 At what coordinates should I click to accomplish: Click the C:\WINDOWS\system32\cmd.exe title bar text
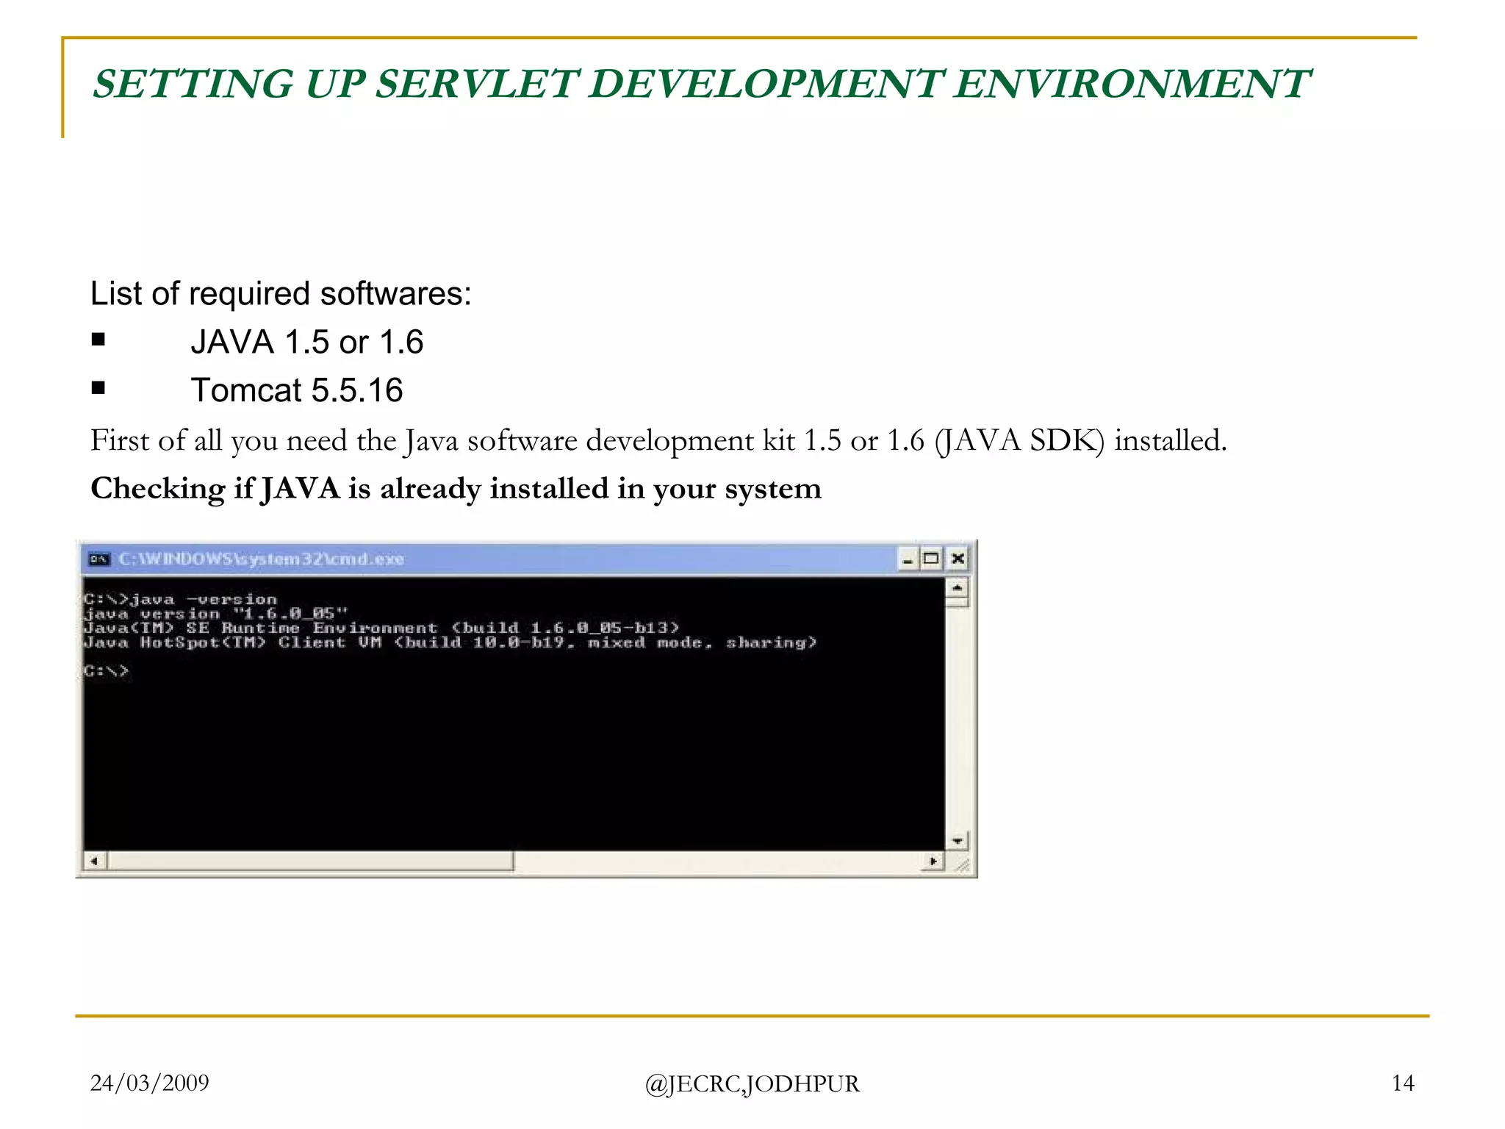[261, 559]
